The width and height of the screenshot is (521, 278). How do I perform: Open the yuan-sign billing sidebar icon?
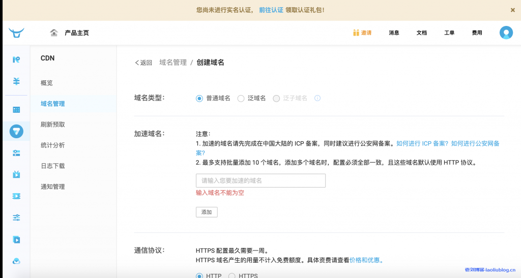pos(16,81)
